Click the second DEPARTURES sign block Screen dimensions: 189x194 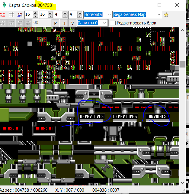125,116
